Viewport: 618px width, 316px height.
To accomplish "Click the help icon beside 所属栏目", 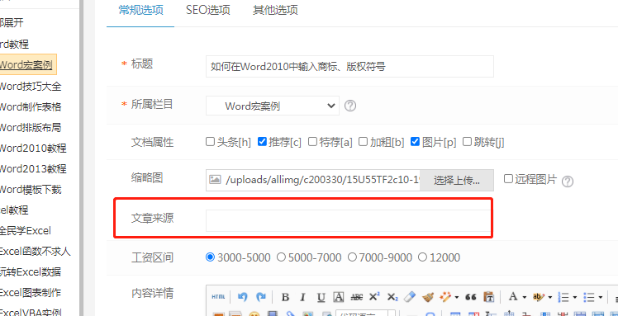I will tap(350, 106).
